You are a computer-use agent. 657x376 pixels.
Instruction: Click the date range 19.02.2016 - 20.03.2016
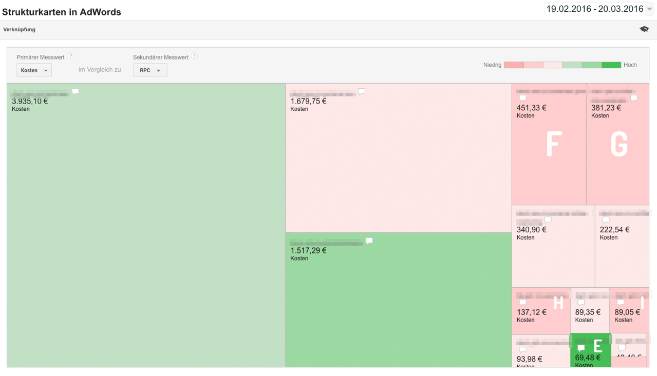tap(594, 9)
